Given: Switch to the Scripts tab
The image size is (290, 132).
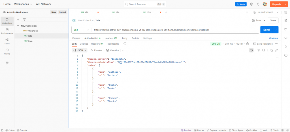Looking at the screenshot, I should tap(135, 38).
